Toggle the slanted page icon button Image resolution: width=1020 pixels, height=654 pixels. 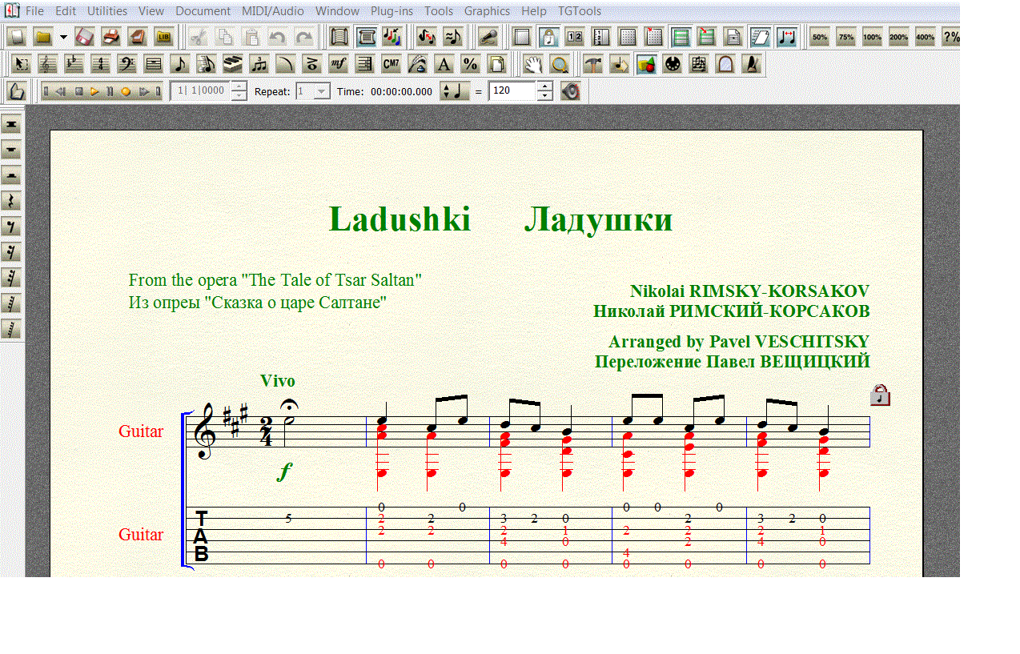click(760, 37)
